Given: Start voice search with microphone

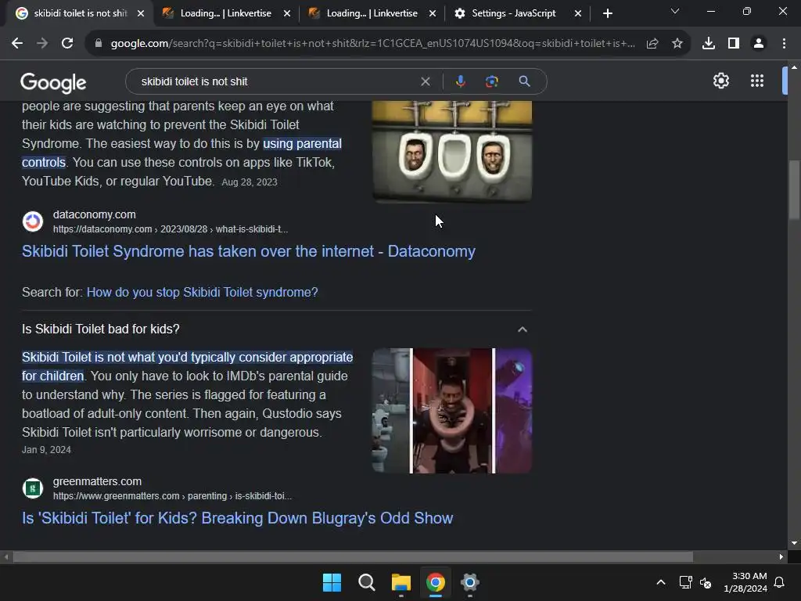Looking at the screenshot, I should pos(460,81).
